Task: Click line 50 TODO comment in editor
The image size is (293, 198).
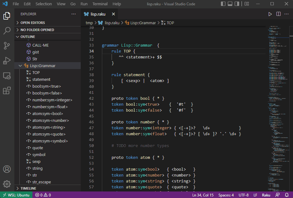Action: tap(140, 146)
